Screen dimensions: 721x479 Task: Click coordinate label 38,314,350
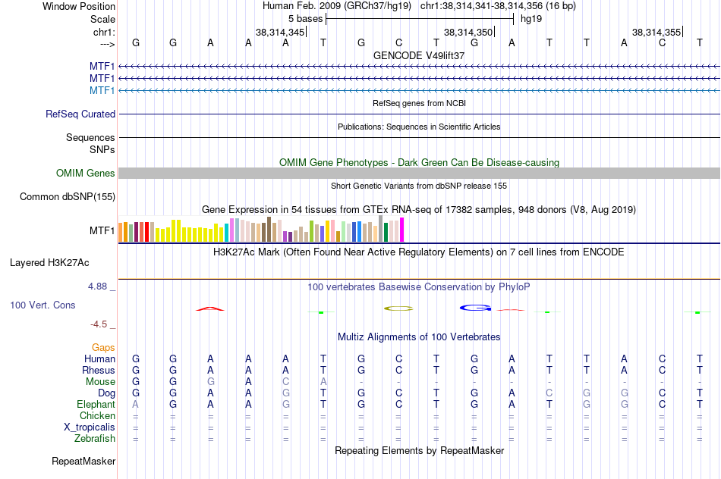coord(468,32)
